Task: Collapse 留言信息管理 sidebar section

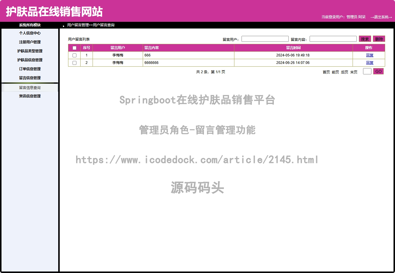Action: tap(30, 78)
